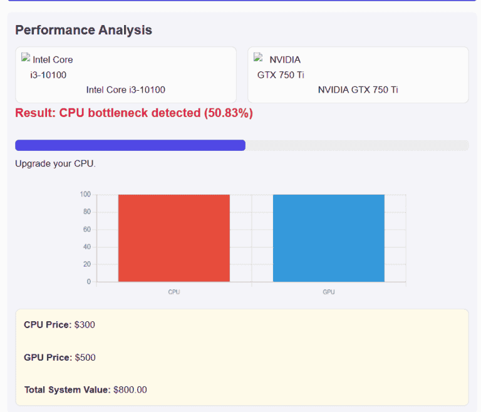Click the CPU Price $300 line

click(59, 324)
